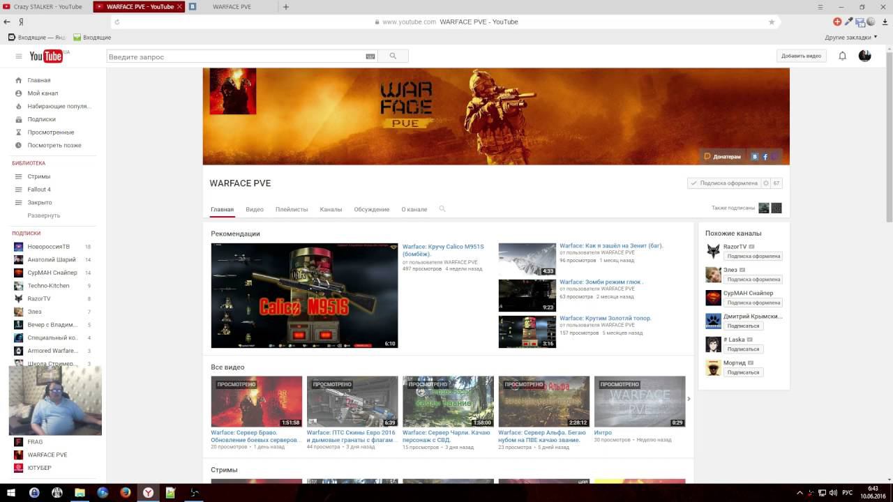Open the 'Сервер Браво' video thumbnail
Viewport: 893px width, 502px height.
click(257, 402)
